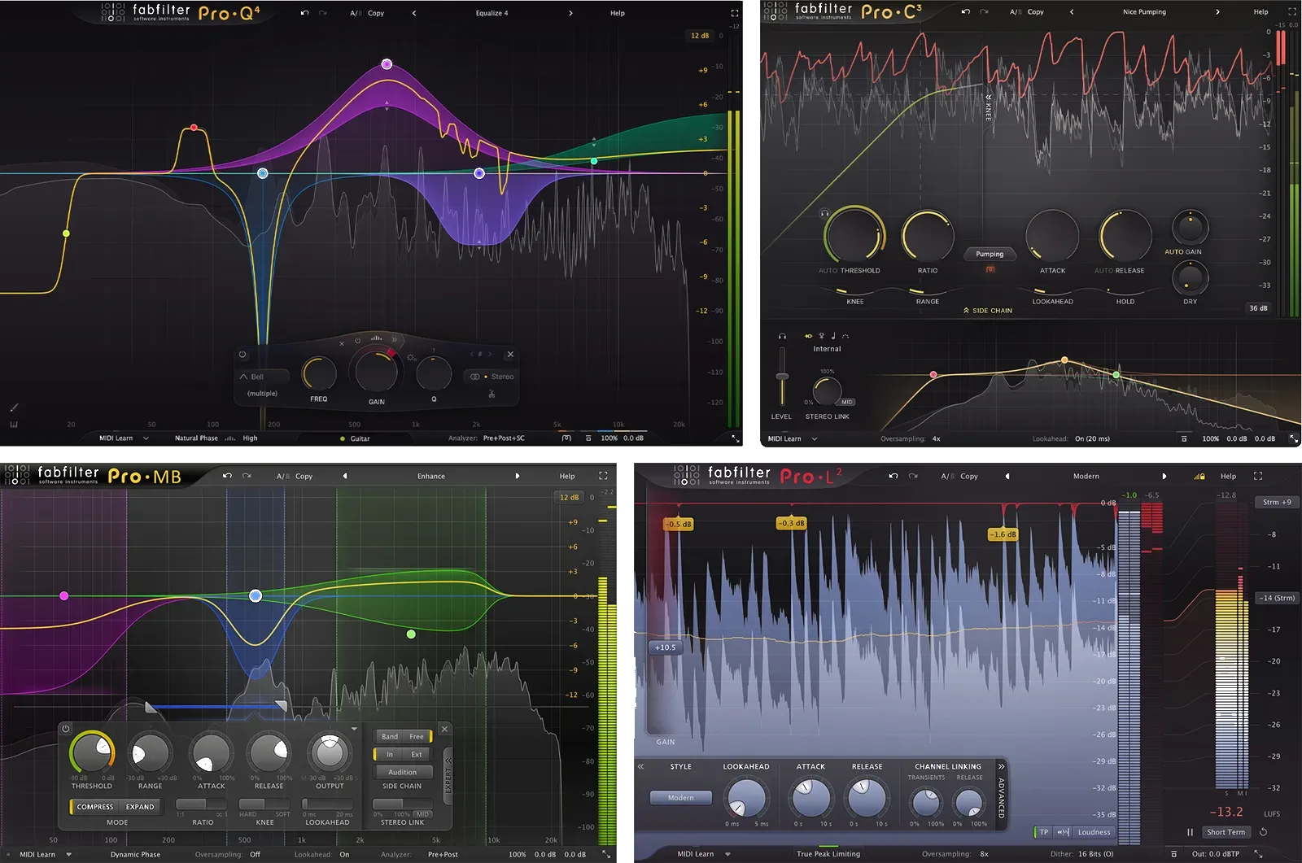Open the Help menu in Pro-Q 4

(x=618, y=13)
